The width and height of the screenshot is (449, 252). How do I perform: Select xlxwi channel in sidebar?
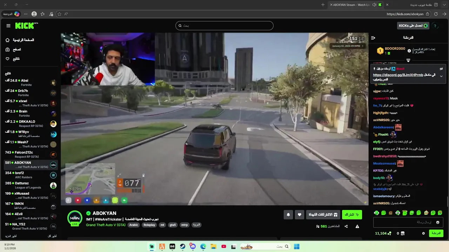[31, 103]
